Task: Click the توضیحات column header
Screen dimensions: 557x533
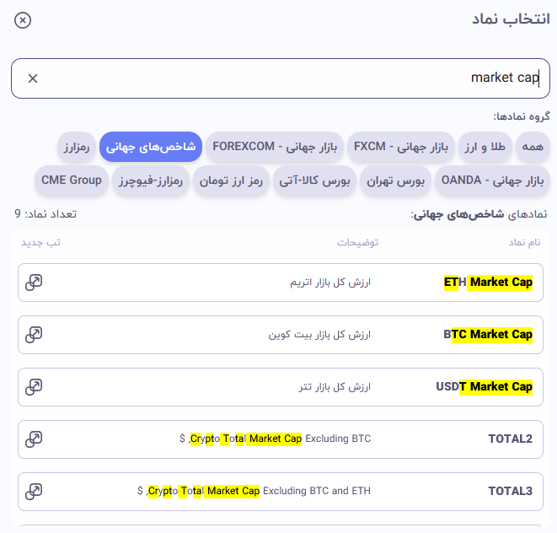Action: click(358, 243)
